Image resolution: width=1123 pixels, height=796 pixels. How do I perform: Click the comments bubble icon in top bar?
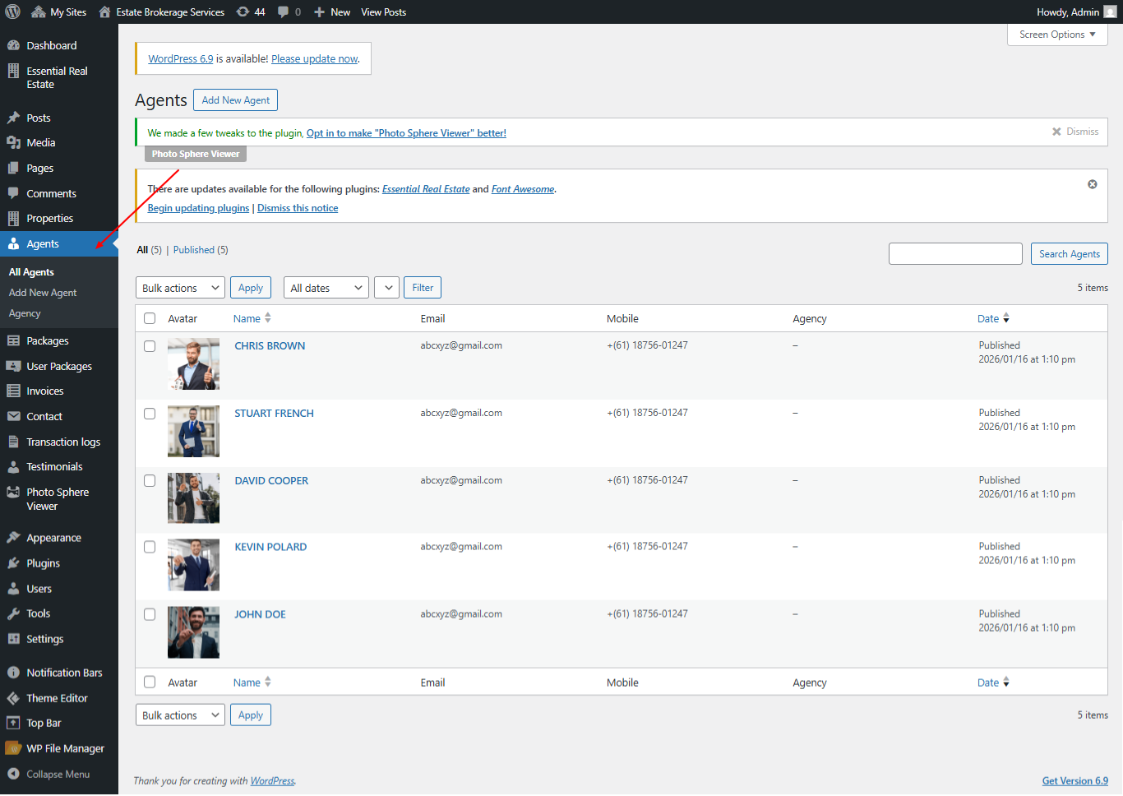click(284, 12)
